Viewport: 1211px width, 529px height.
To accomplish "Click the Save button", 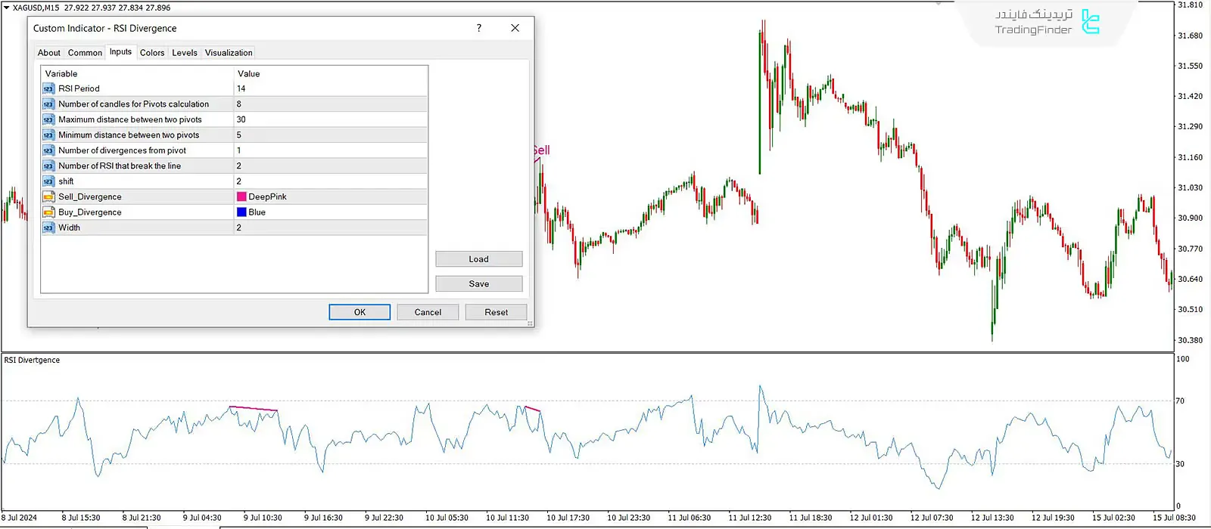I will coord(478,284).
